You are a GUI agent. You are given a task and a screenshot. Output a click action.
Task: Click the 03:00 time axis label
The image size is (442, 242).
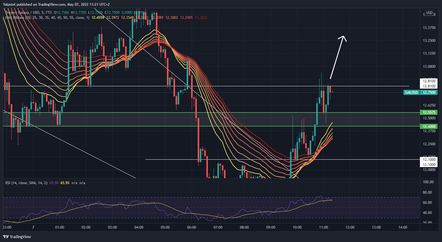(112, 227)
